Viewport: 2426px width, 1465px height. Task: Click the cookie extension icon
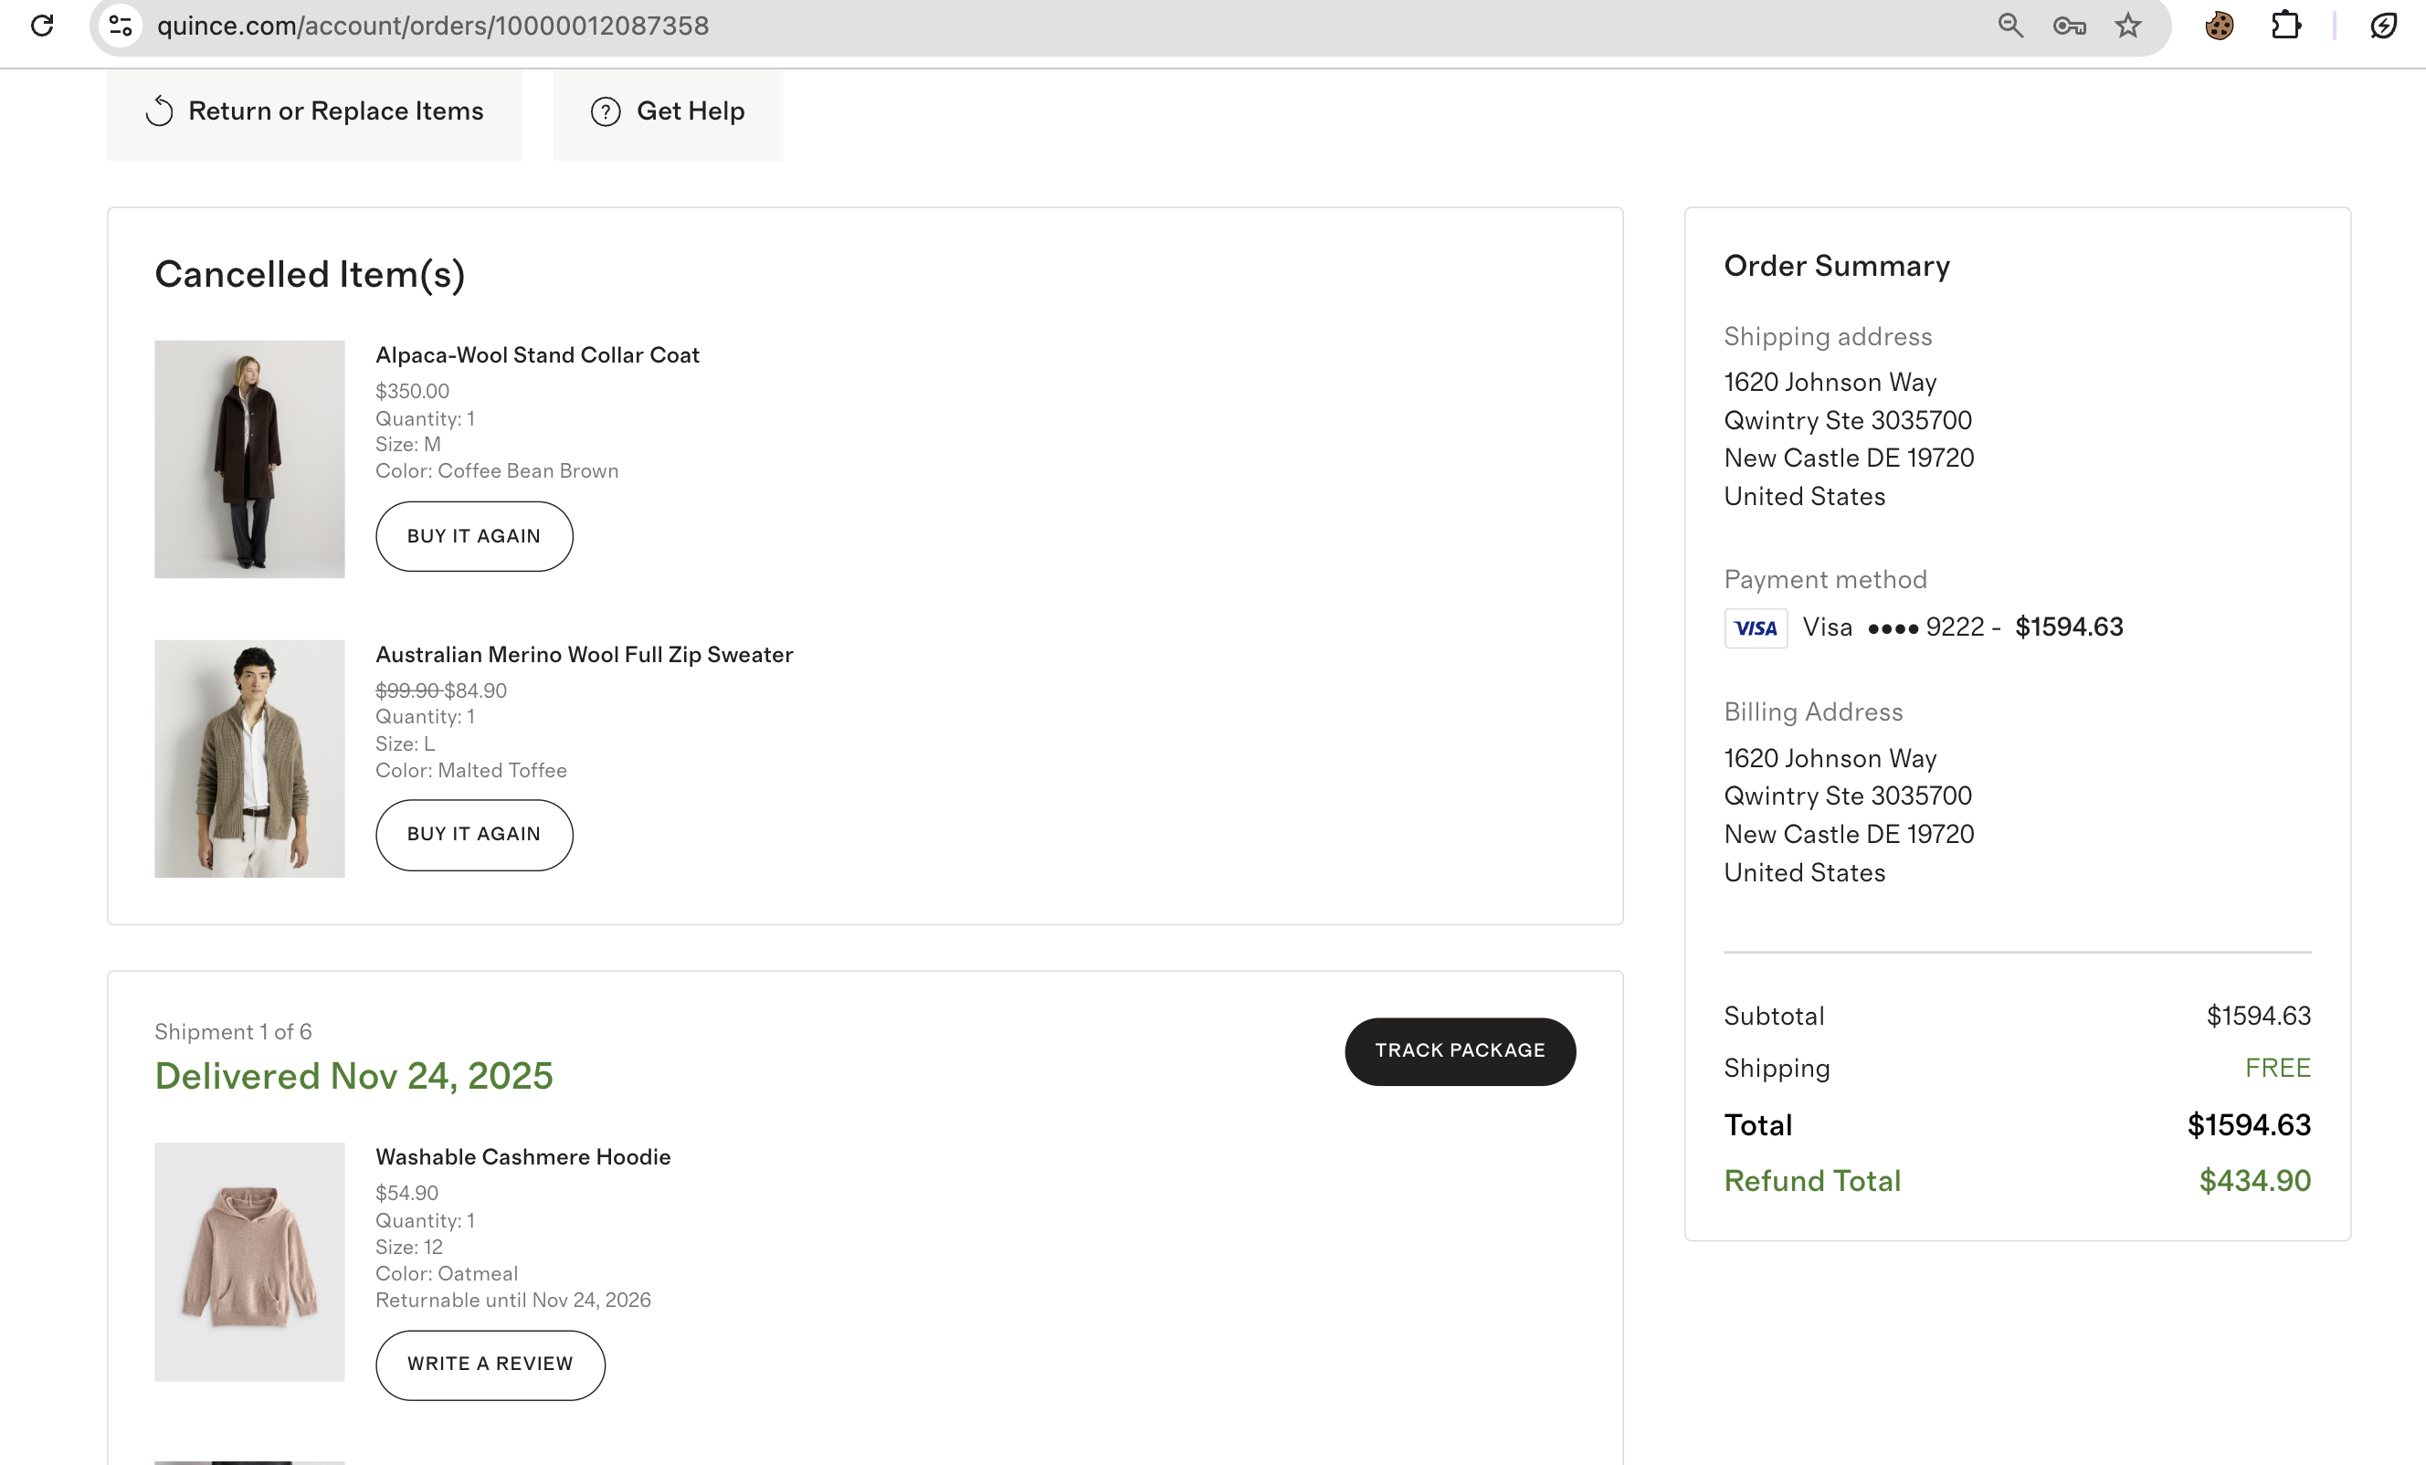tap(2219, 26)
